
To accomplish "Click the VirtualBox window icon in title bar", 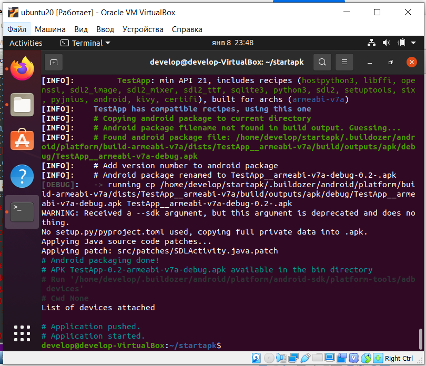I will (13, 13).
